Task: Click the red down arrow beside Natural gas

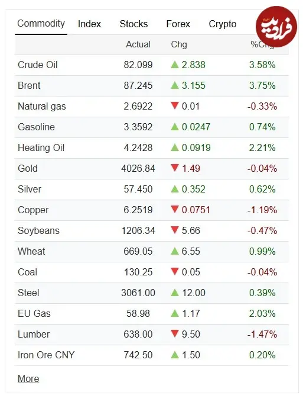Action: coord(175,105)
